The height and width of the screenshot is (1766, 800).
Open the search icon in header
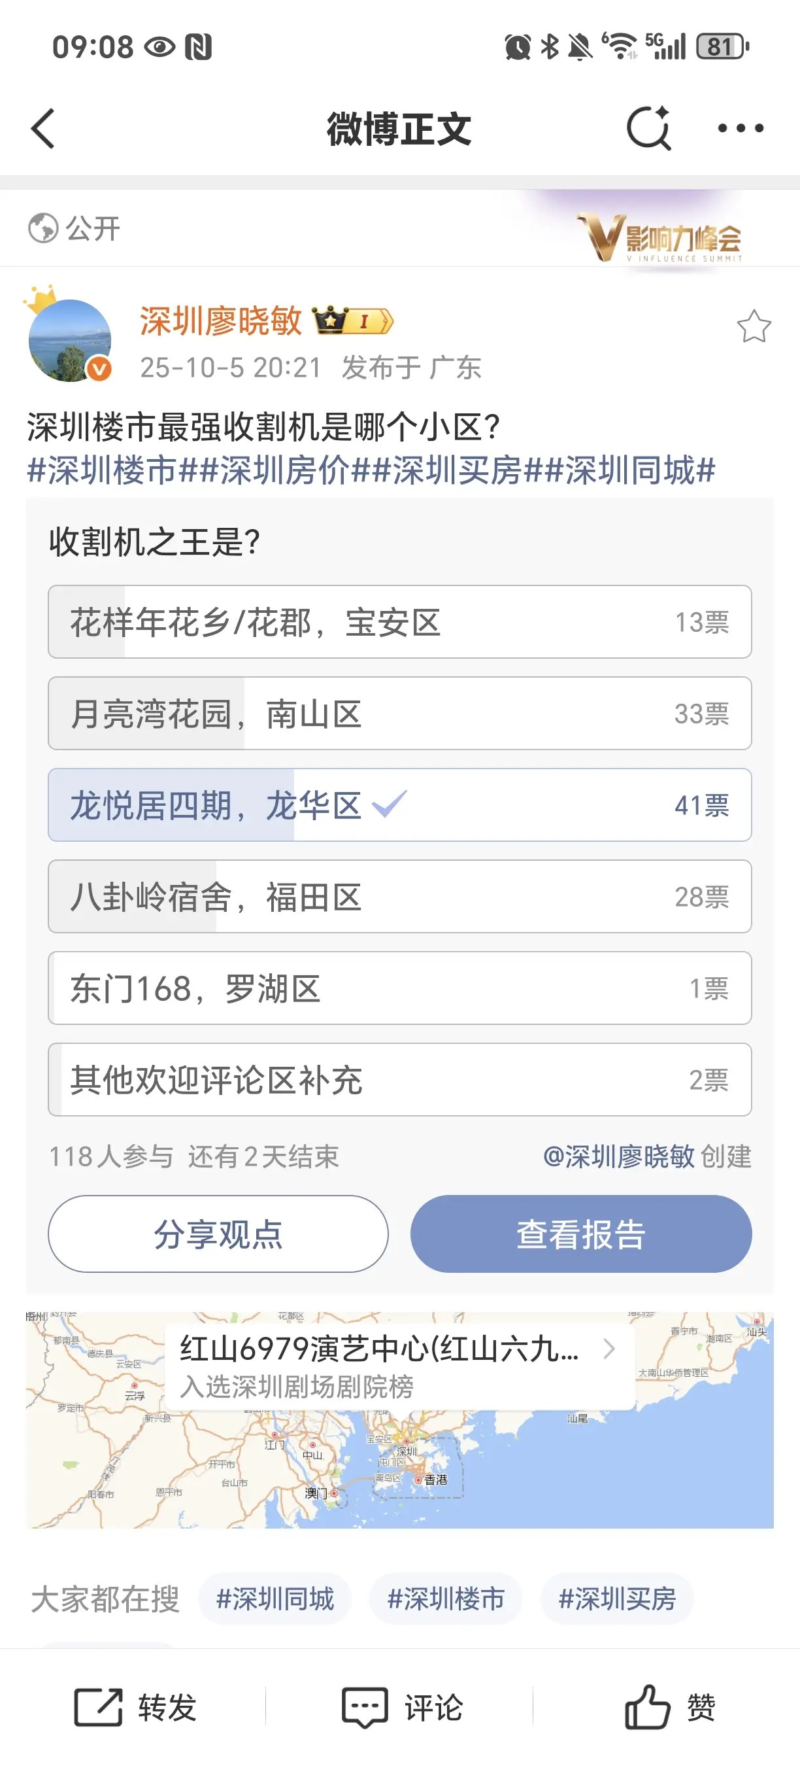(x=648, y=128)
